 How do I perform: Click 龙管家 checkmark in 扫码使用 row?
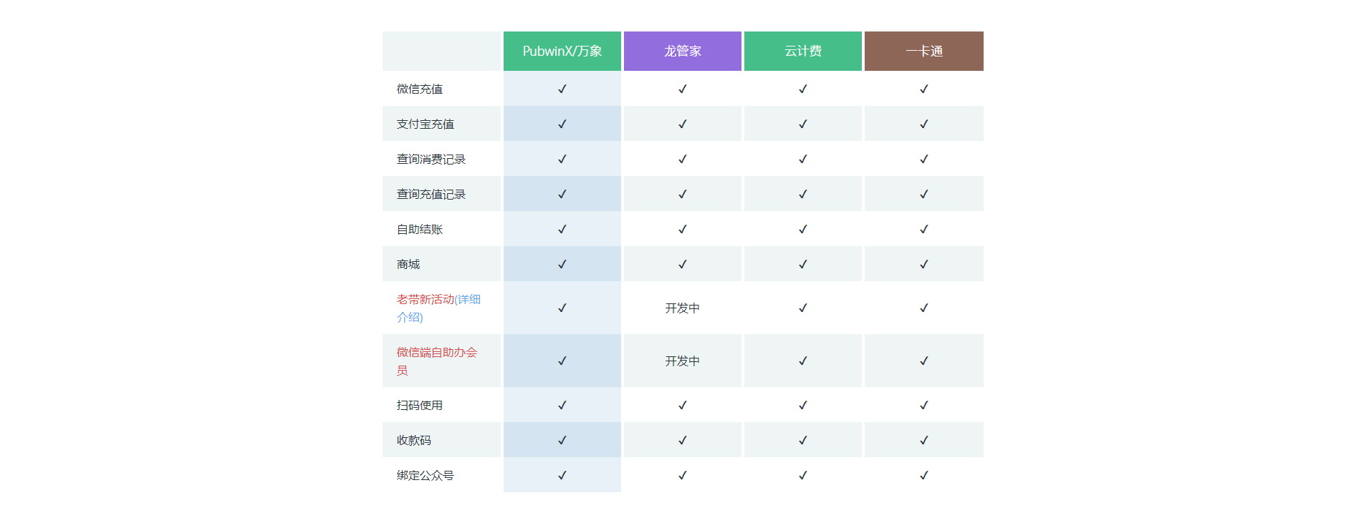click(x=683, y=405)
